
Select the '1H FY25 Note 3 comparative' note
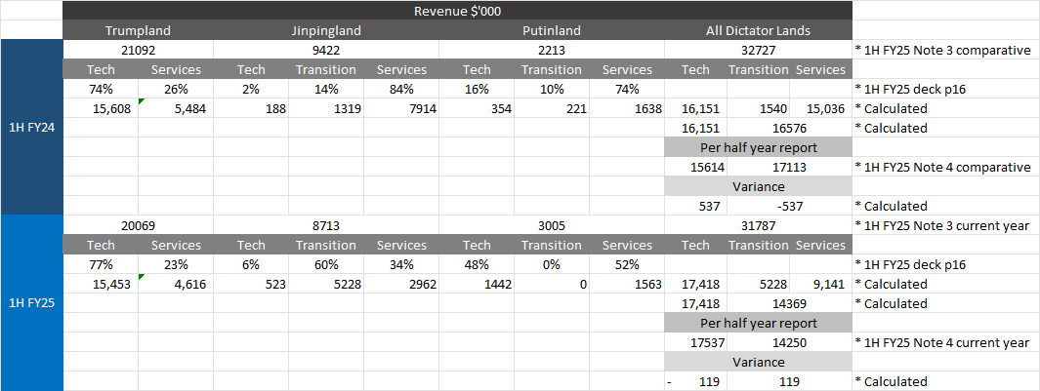[942, 50]
